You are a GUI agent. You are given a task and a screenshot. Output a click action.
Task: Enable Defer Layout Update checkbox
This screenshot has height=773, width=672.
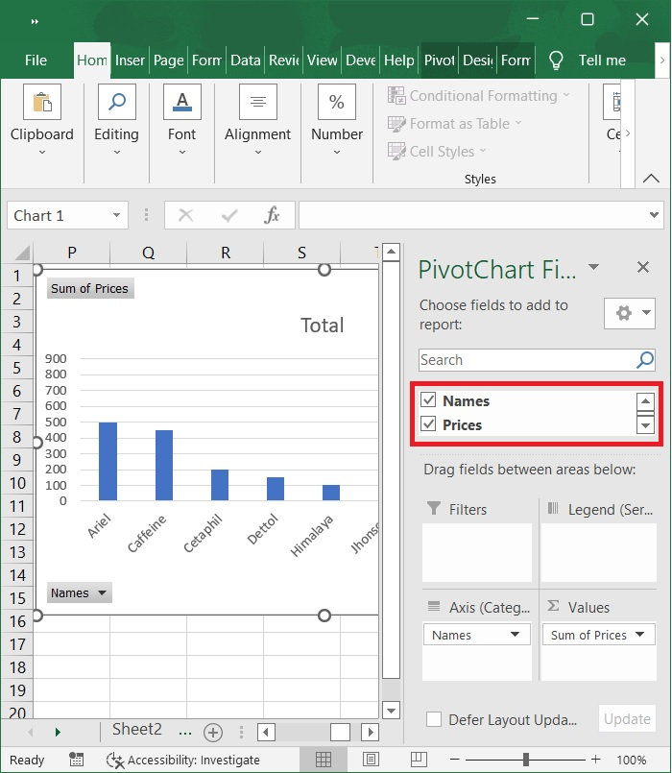pyautogui.click(x=434, y=719)
